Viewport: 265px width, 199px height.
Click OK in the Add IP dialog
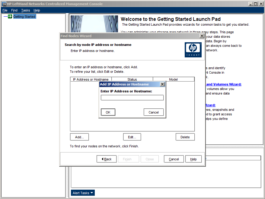click(x=108, y=112)
